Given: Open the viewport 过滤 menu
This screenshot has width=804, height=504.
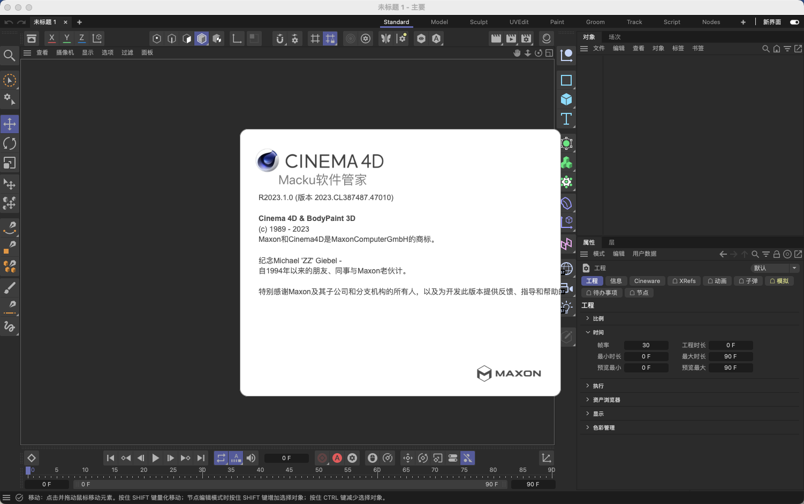Looking at the screenshot, I should 127,52.
